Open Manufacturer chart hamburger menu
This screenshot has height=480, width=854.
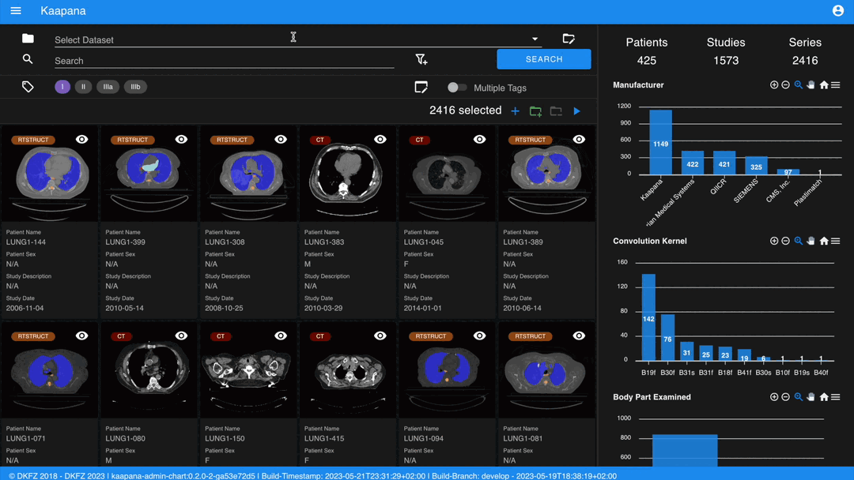(x=836, y=84)
